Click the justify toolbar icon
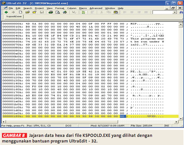The image size is (184, 145). pos(146,12)
